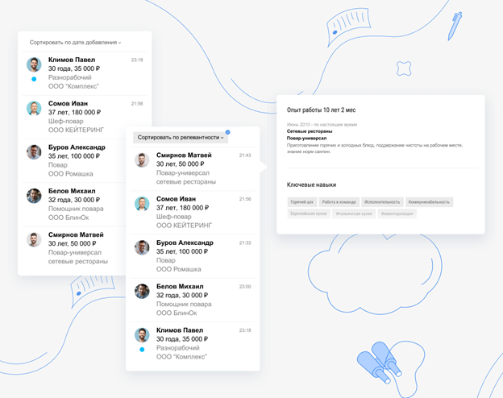Click Сомов Иван's avatar in the date-sorted list
The height and width of the screenshot is (398, 503).
tap(34, 108)
